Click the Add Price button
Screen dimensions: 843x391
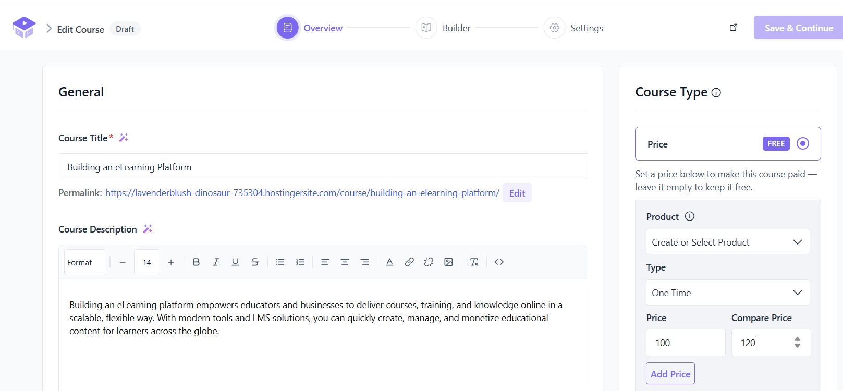pyautogui.click(x=670, y=373)
